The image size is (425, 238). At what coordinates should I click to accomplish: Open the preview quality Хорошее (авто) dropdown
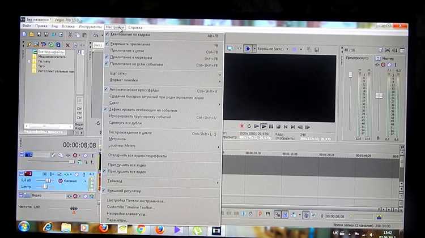coord(270,49)
